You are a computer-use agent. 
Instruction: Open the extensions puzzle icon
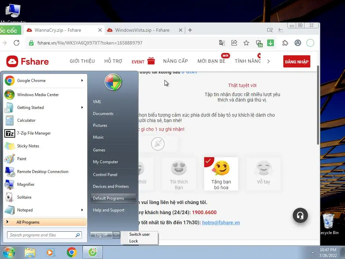coord(285,43)
